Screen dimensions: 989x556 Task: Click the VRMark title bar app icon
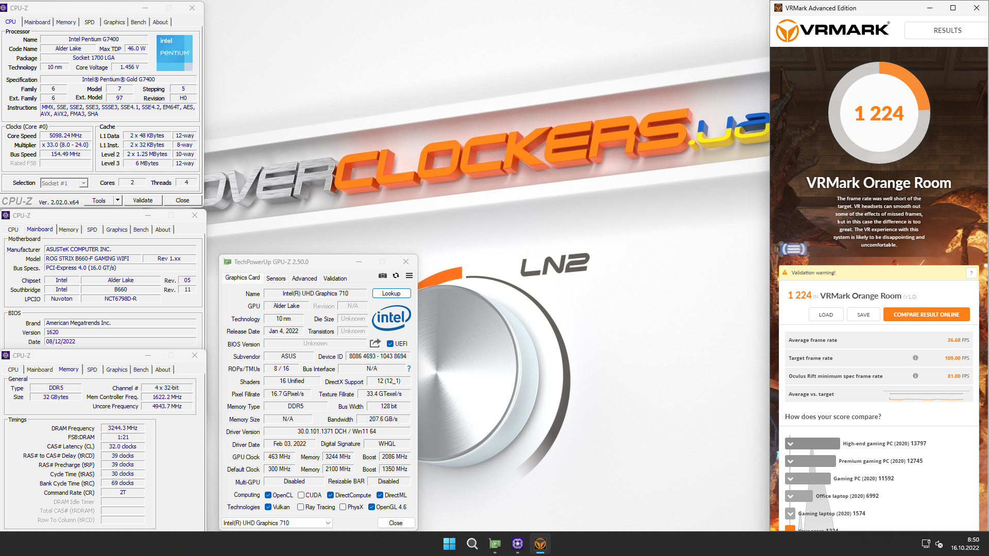point(778,8)
